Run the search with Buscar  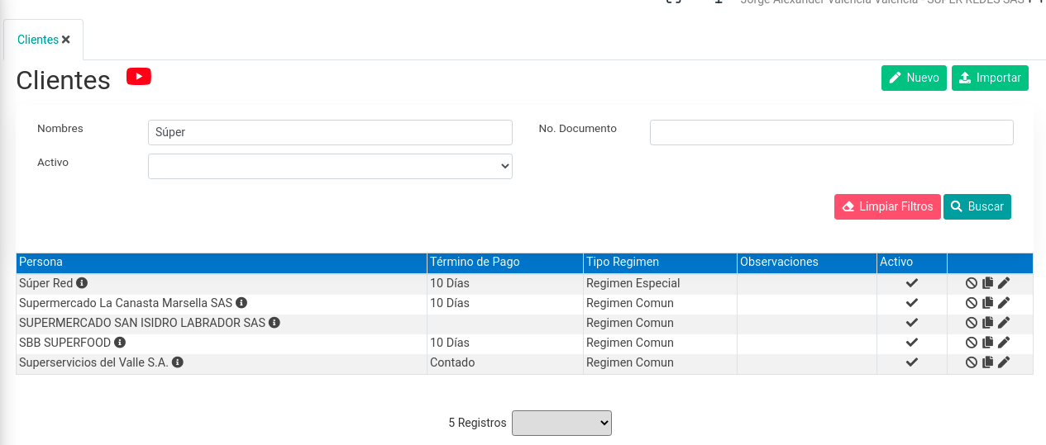tap(977, 206)
